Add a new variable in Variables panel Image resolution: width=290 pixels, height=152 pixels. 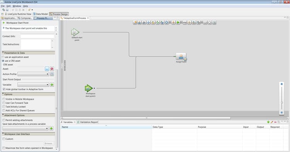pos(268,122)
